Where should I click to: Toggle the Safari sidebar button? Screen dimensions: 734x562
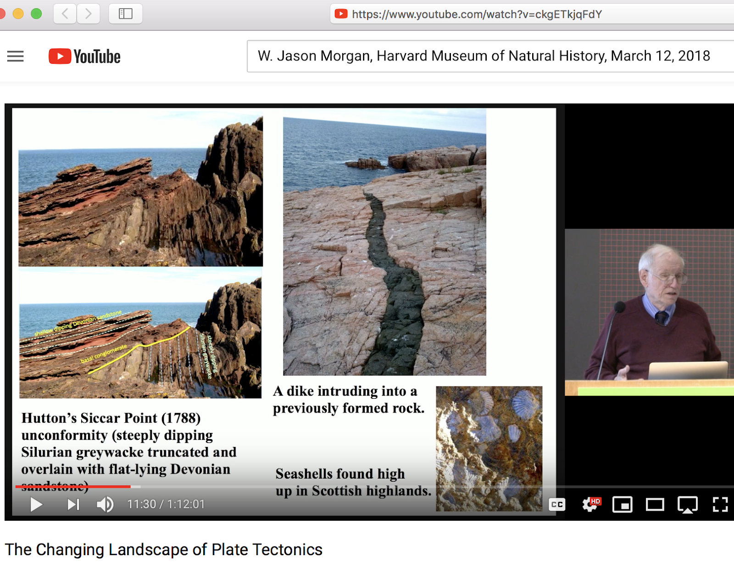point(125,14)
